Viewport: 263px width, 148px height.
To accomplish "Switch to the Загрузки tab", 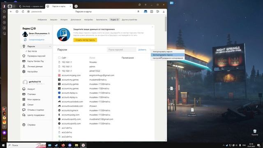I will 54,20.
